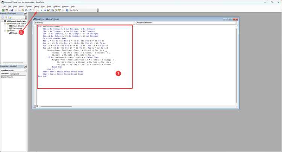
Task: Open the (General) object dropdown
Action: 133,23
